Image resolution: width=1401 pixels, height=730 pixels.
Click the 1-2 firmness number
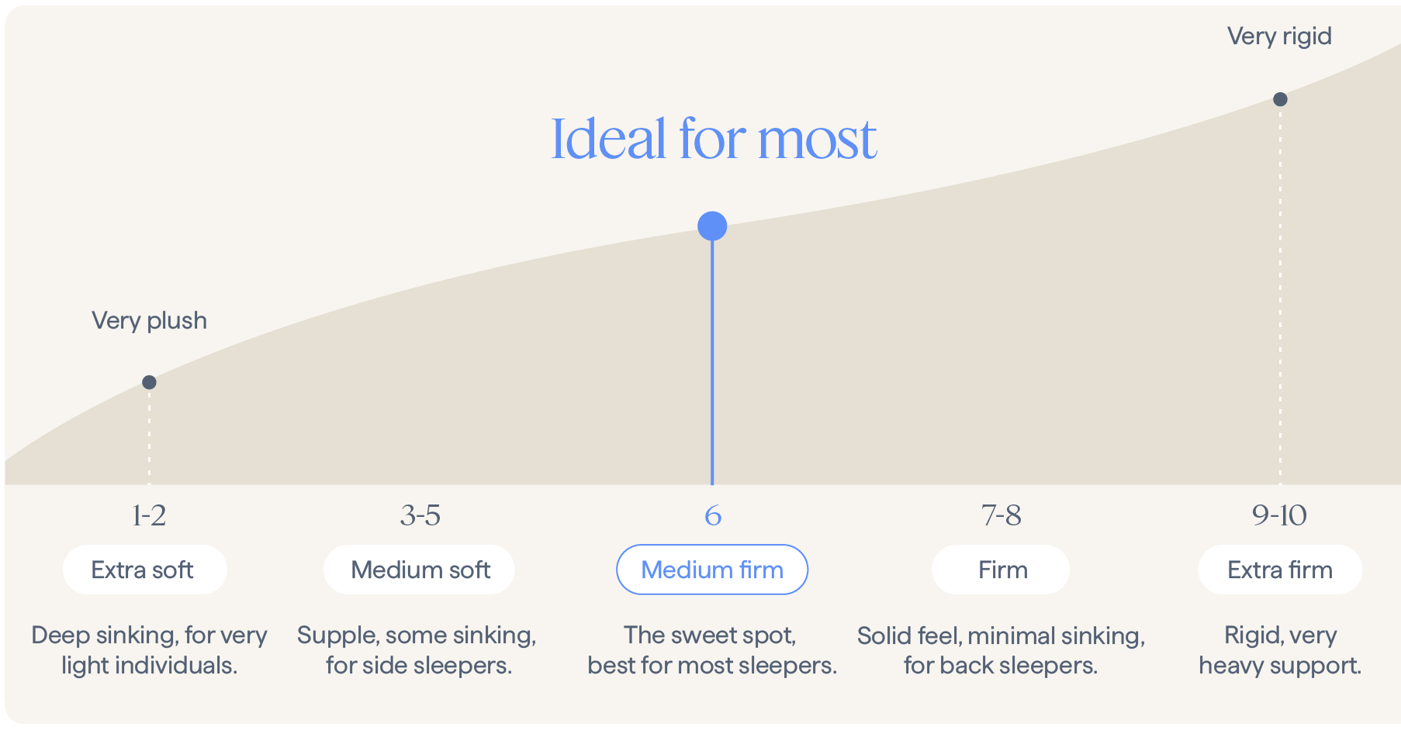click(149, 515)
